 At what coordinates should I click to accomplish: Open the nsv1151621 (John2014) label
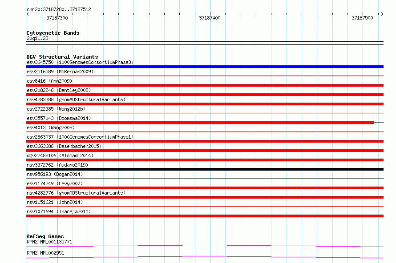[55, 202]
